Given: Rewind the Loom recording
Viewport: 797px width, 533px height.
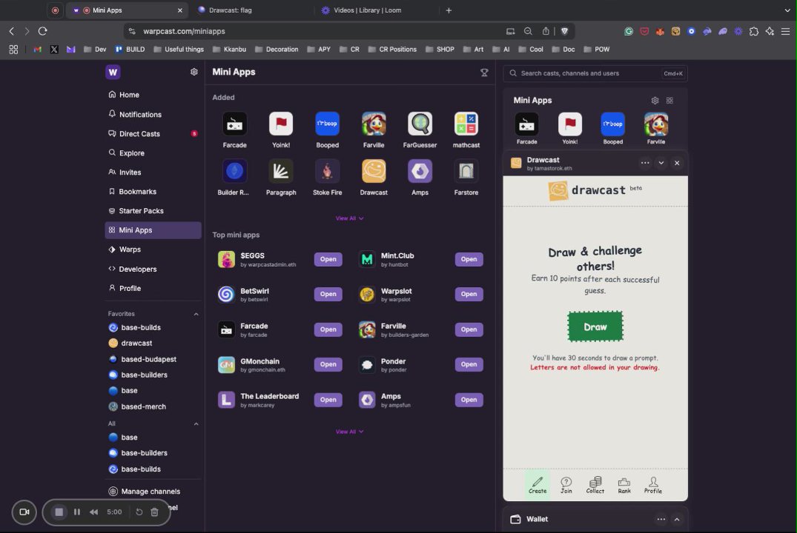Looking at the screenshot, I should tap(94, 512).
